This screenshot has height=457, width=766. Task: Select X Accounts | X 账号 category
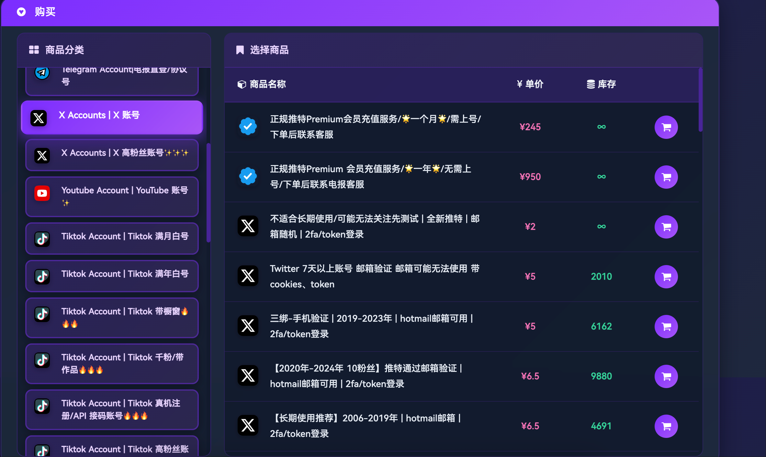112,117
